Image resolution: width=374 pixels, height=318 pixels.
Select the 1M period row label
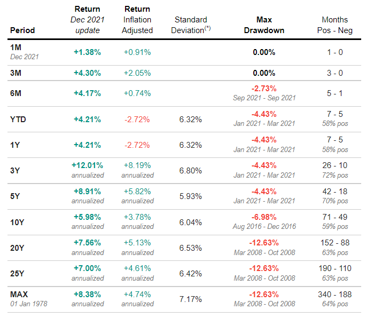(x=15, y=48)
